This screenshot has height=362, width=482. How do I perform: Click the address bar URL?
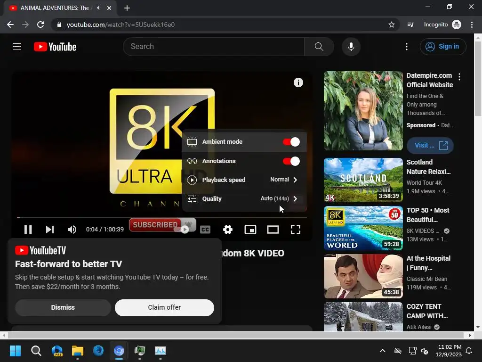pyautogui.click(x=120, y=25)
